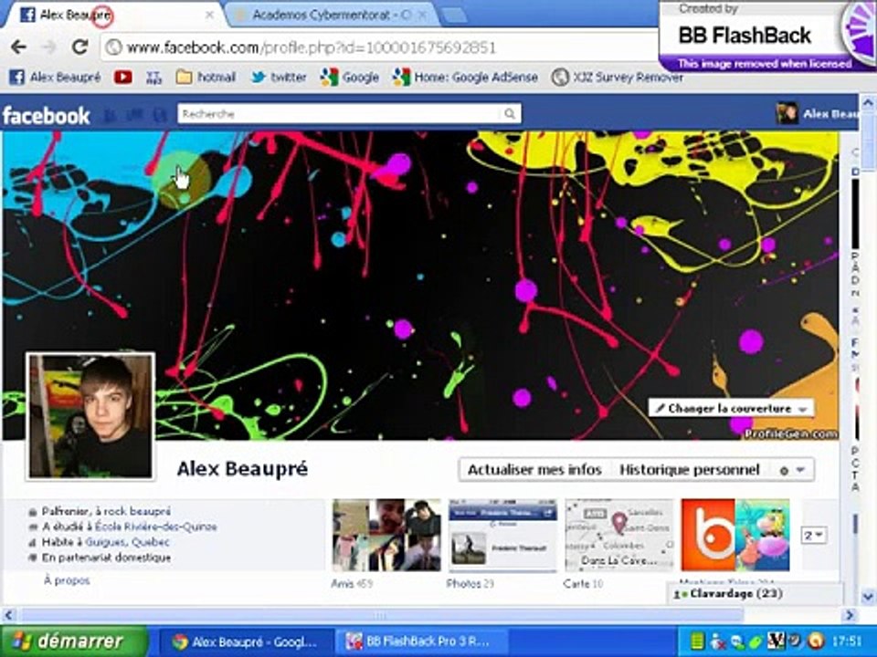Click the facebook logo
The image size is (877, 657).
pos(46,116)
